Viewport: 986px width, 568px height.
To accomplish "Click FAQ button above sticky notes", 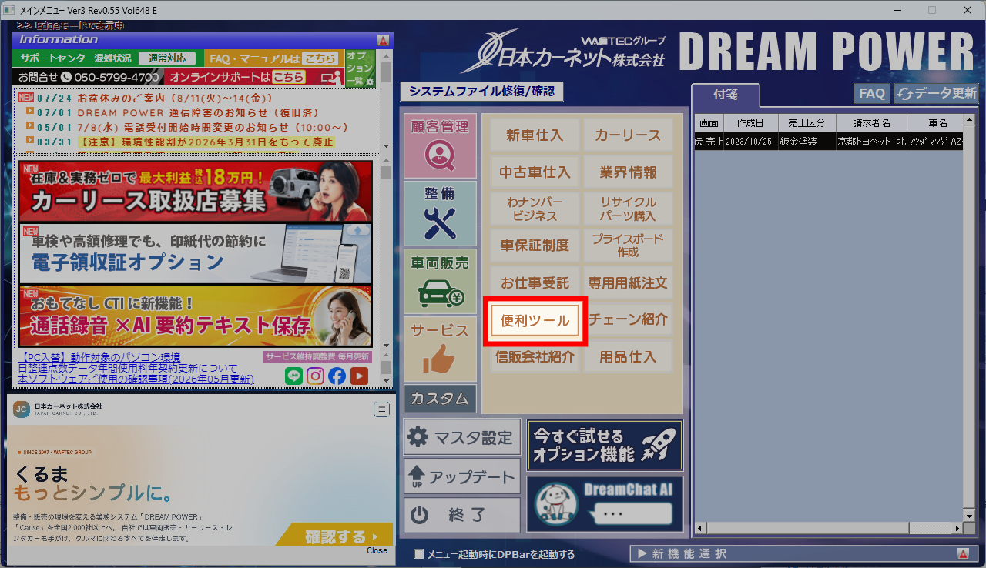I will click(x=872, y=93).
